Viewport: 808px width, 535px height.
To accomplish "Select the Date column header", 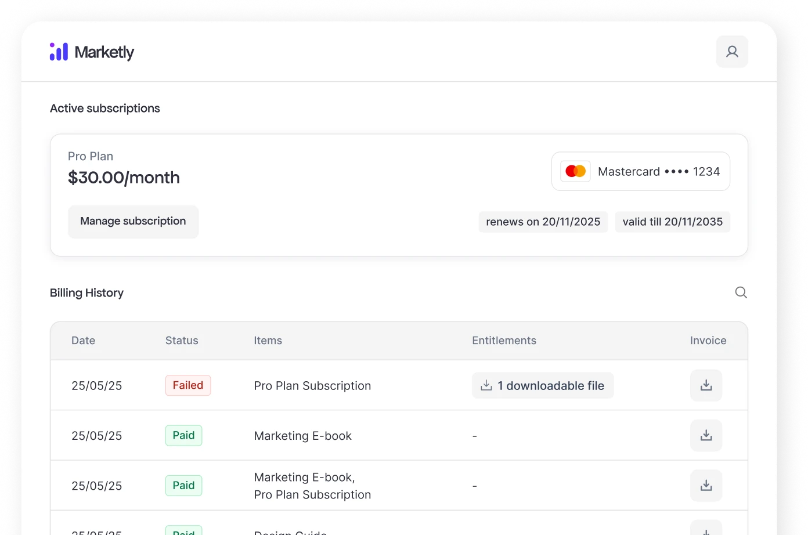I will tap(83, 341).
